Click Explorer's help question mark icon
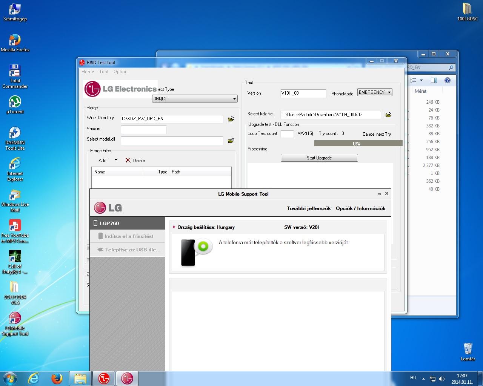The image size is (483, 386). (x=448, y=80)
